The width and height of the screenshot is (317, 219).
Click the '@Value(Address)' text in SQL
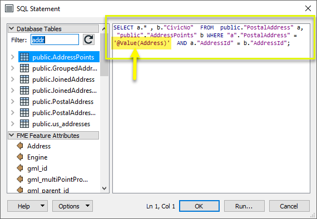click(141, 43)
